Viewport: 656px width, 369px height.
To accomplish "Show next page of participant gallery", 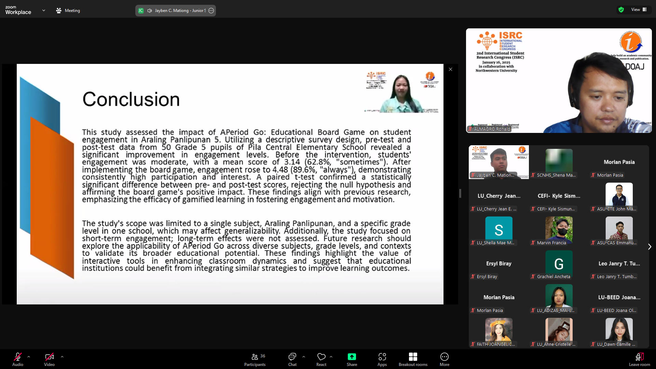I will pos(650,247).
